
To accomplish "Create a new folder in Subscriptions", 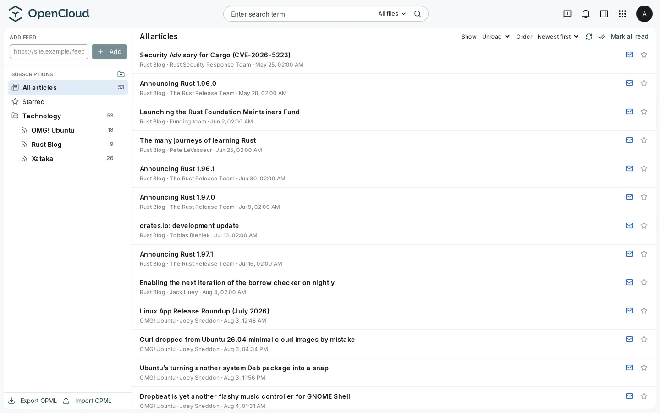I will tap(121, 74).
